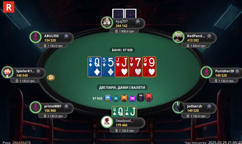Click Punisher28's plus bookmark icon

237,71
